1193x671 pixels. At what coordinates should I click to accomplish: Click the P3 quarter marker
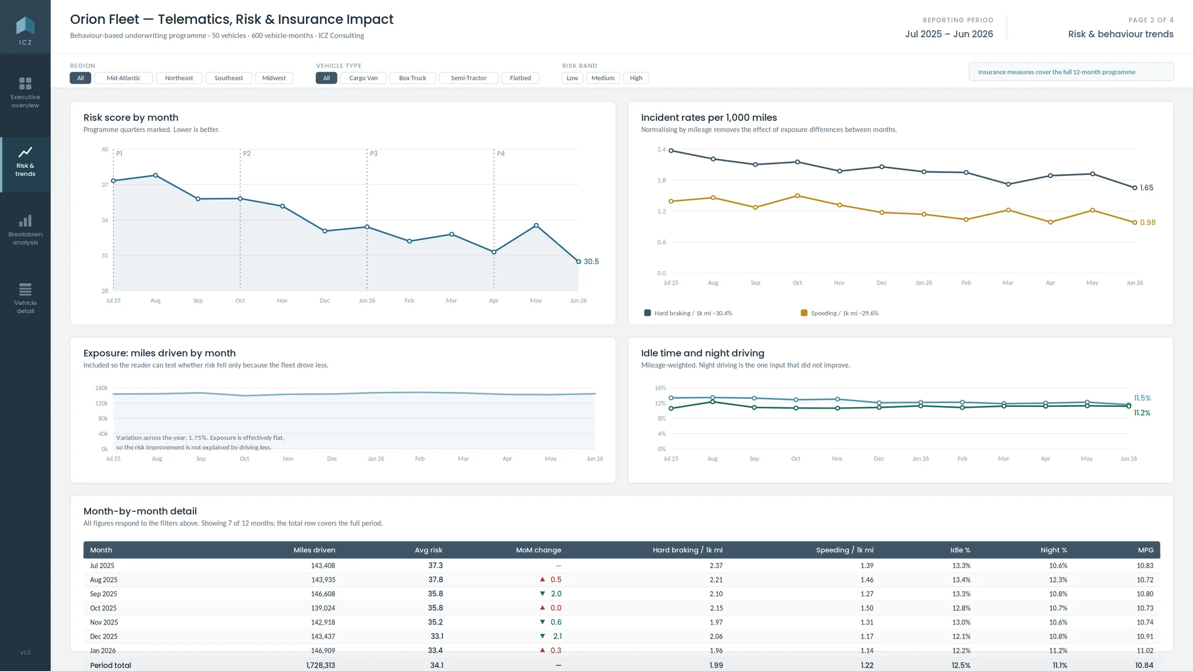coord(374,153)
